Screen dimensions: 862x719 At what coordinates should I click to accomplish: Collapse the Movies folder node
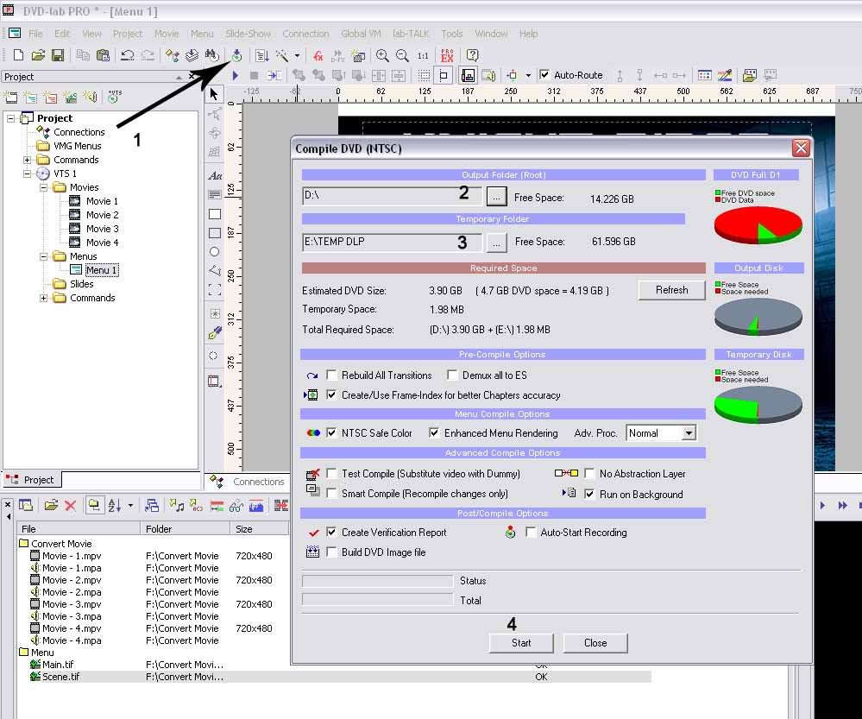tap(43, 187)
